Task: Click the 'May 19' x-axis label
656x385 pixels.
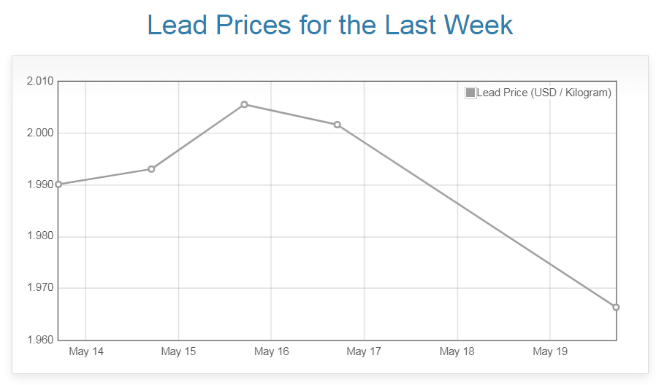Action: 549,351
